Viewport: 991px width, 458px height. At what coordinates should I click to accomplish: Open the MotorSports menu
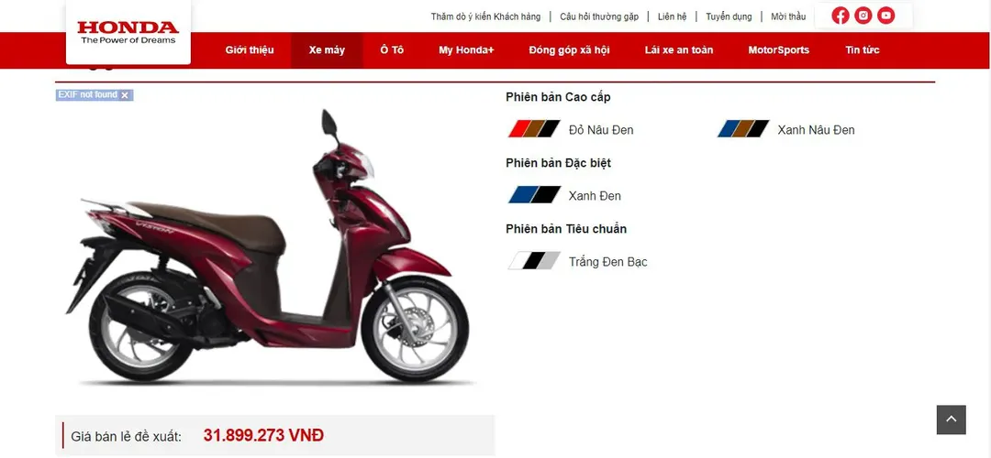(779, 50)
